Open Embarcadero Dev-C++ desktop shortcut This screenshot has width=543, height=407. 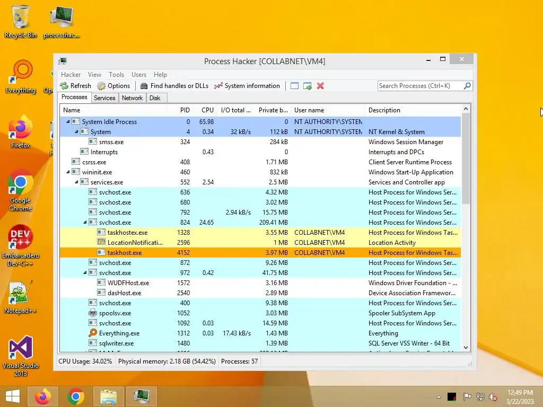21,246
